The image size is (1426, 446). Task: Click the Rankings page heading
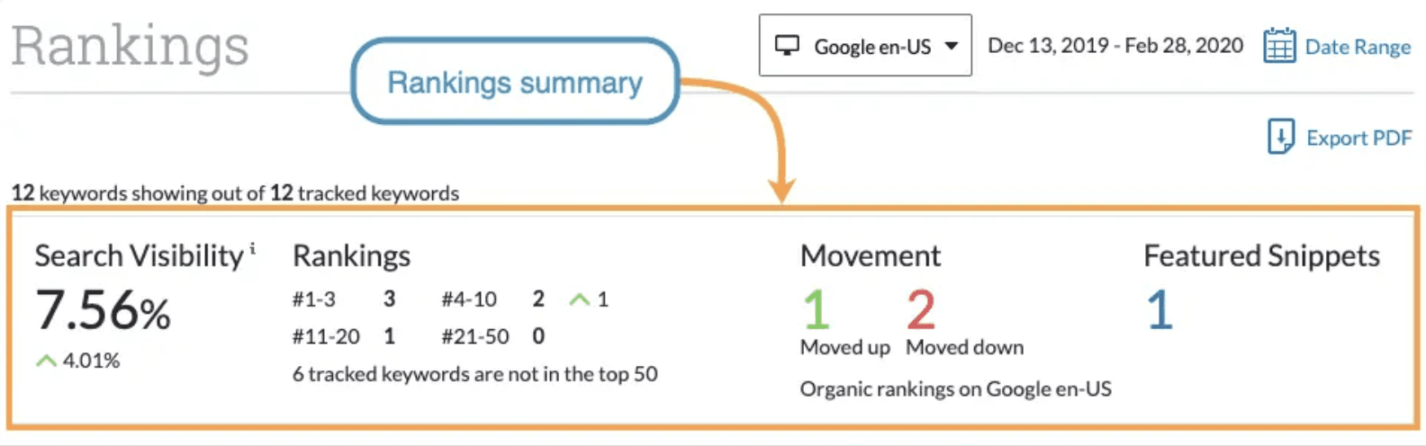tap(131, 46)
